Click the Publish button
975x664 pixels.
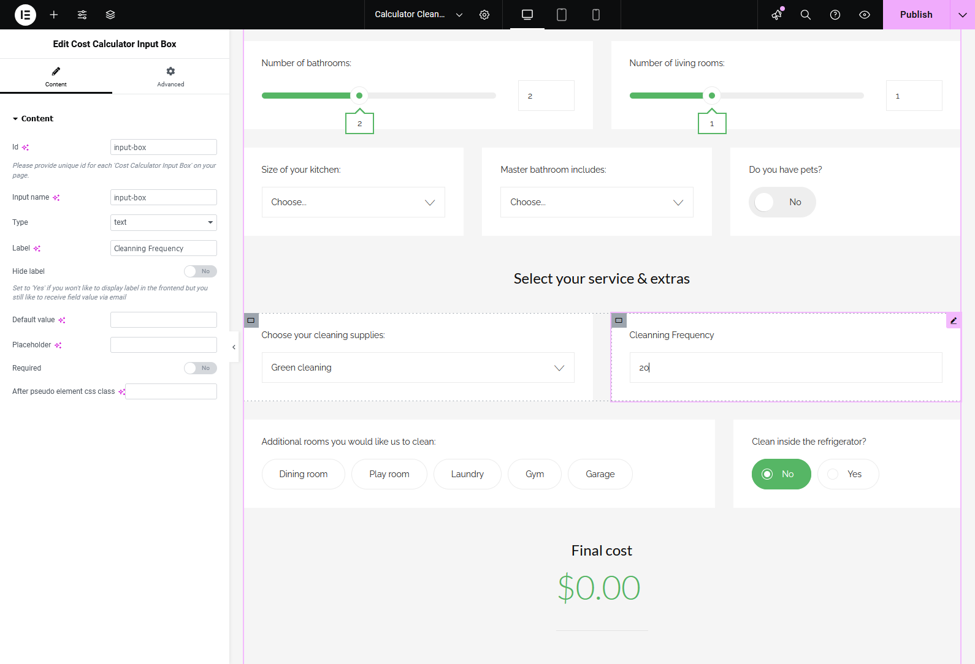[916, 15]
